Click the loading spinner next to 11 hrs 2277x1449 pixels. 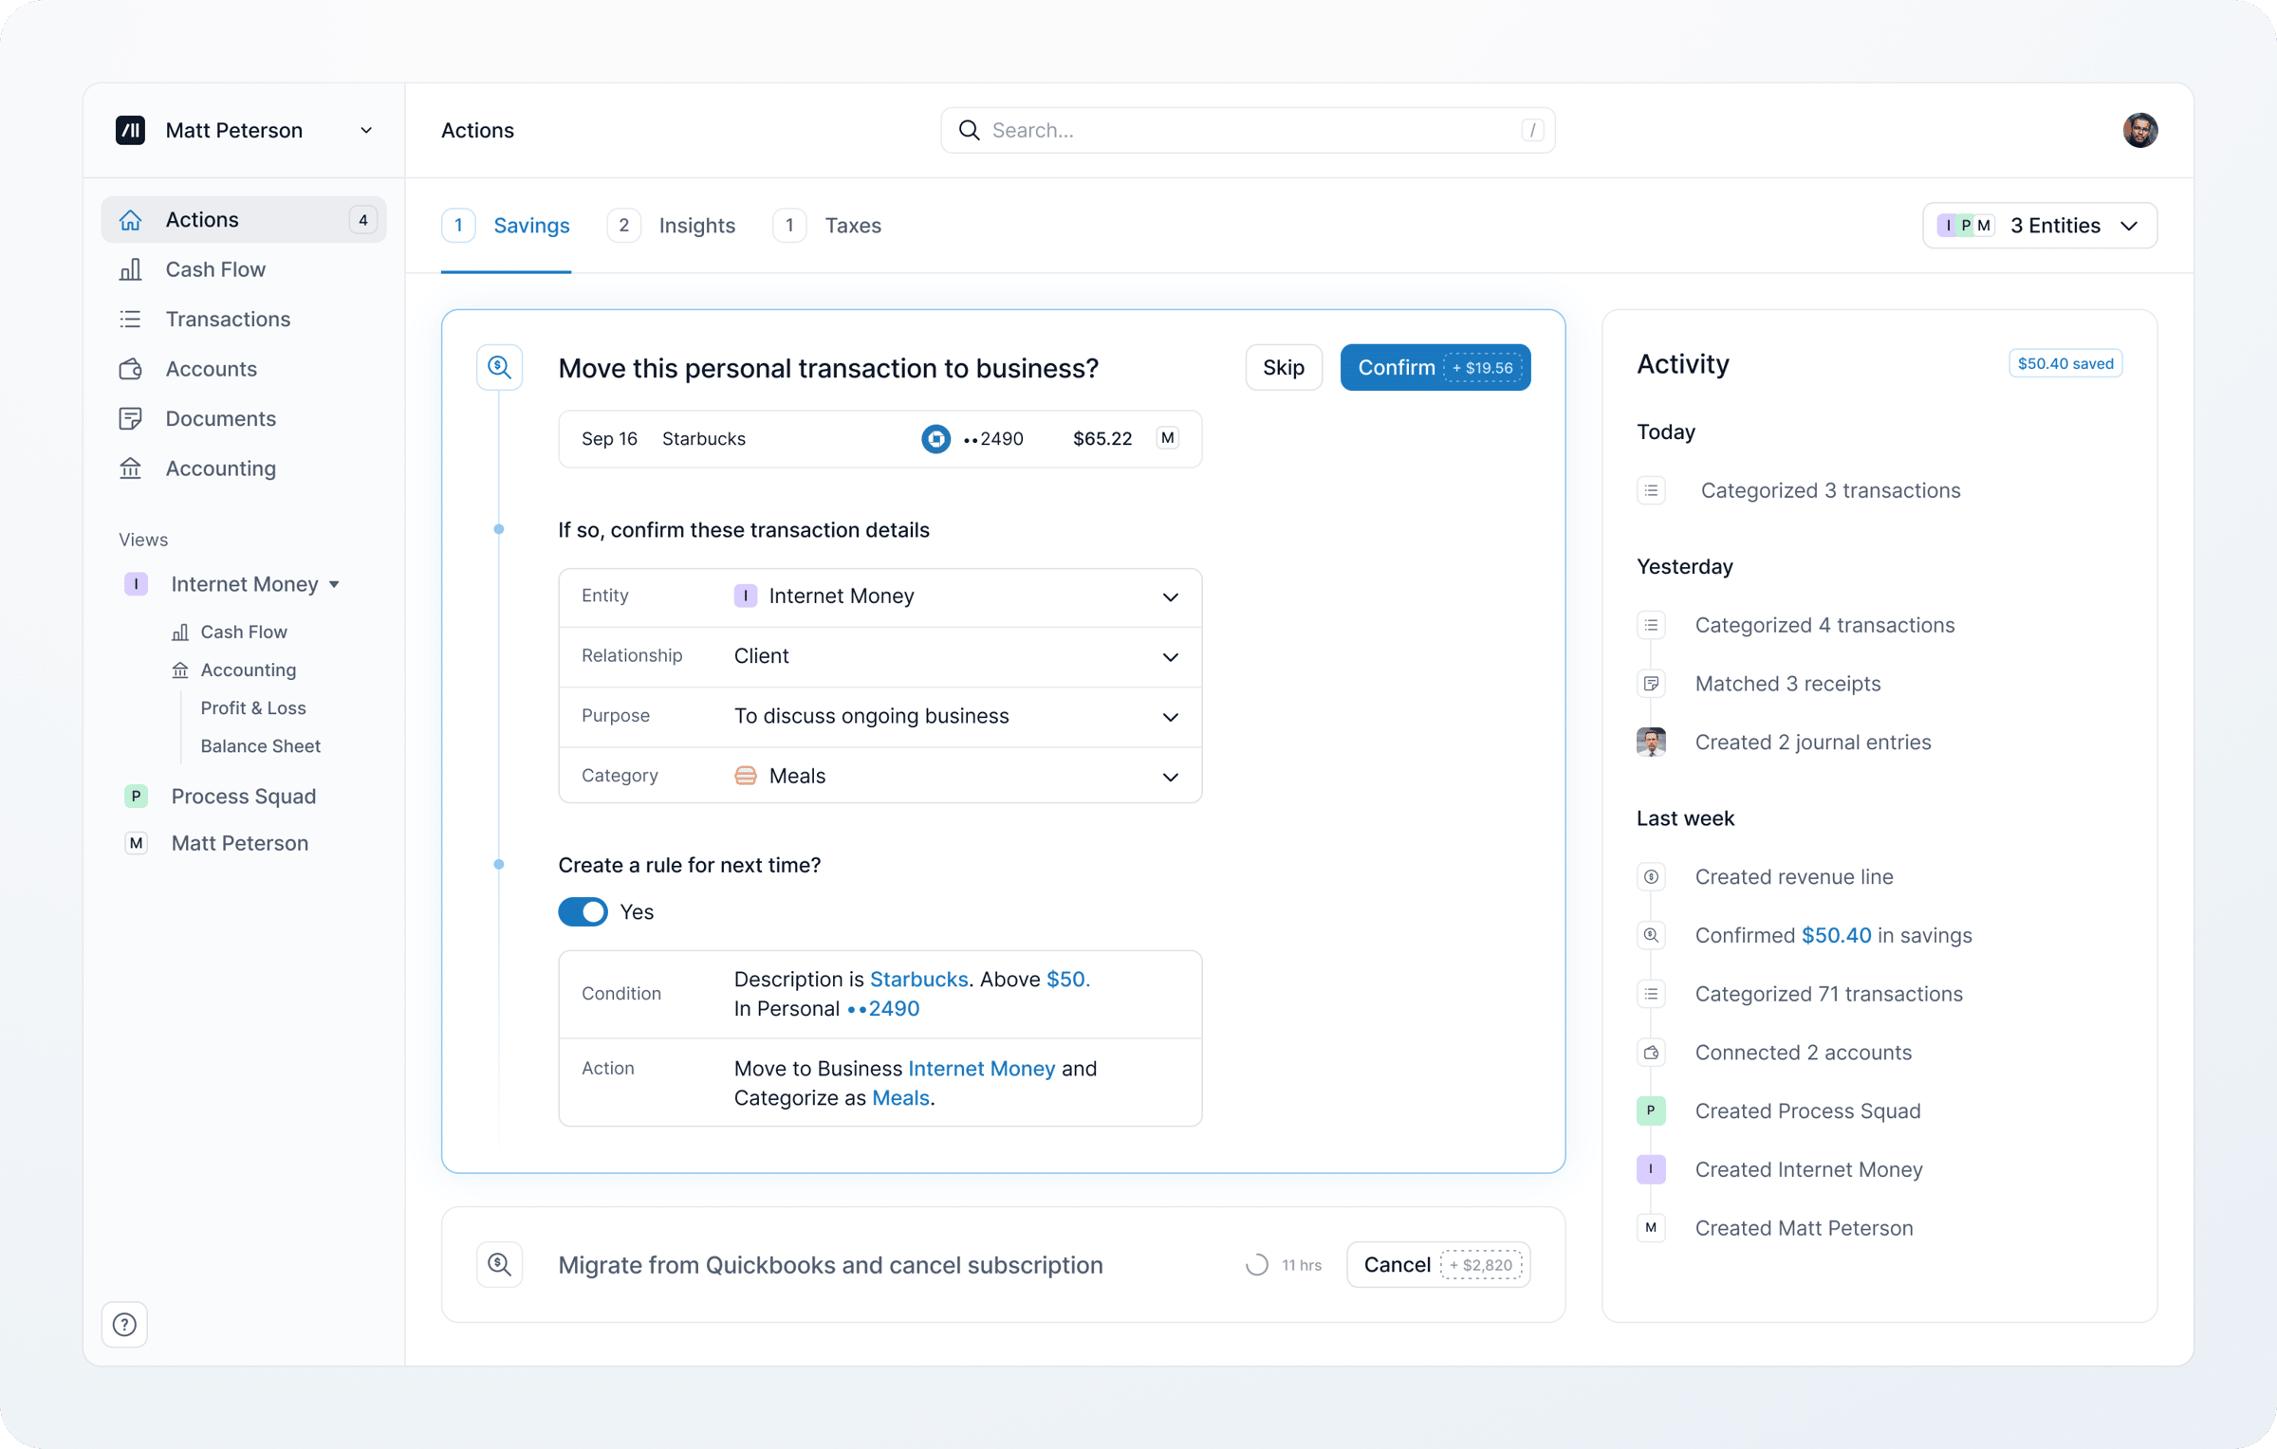pyautogui.click(x=1257, y=1265)
